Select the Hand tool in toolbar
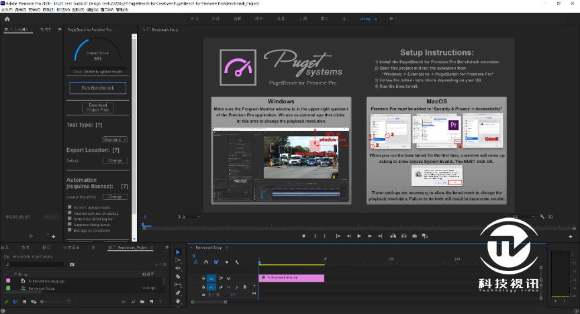The image size is (580, 314). (x=178, y=301)
